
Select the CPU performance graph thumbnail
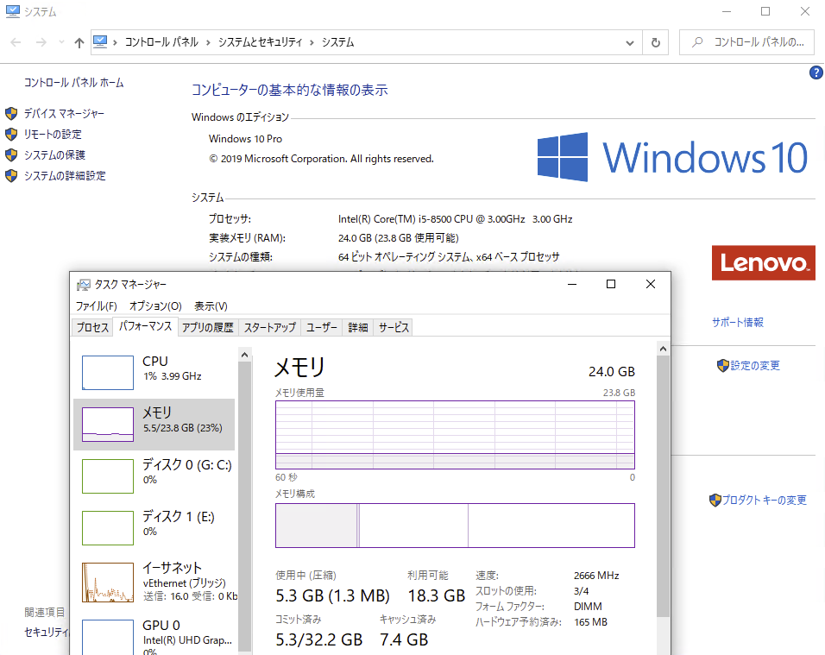point(108,372)
